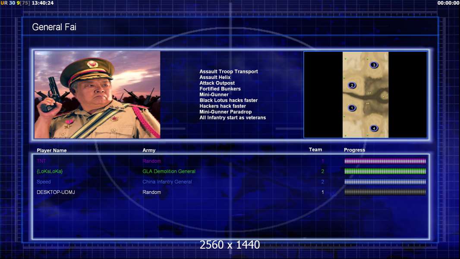The width and height of the screenshot is (460, 259).
Task: Select player name Speed
Action: (x=44, y=182)
